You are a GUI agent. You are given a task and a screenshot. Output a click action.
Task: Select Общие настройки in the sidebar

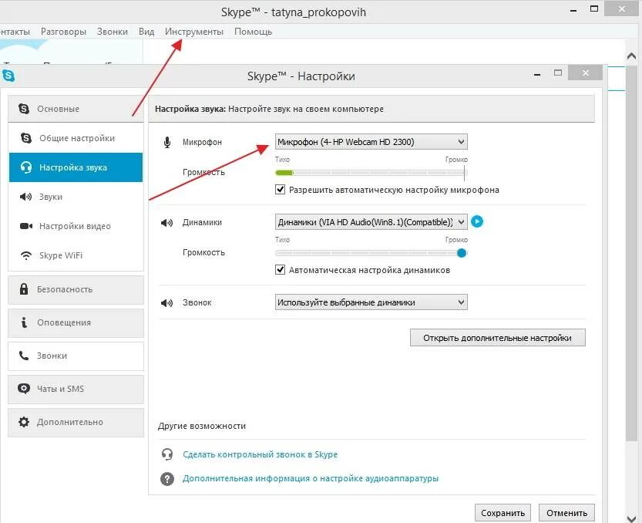coord(76,138)
